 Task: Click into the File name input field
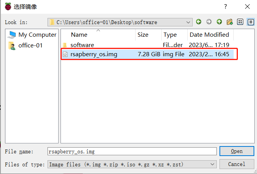(x=132, y=151)
